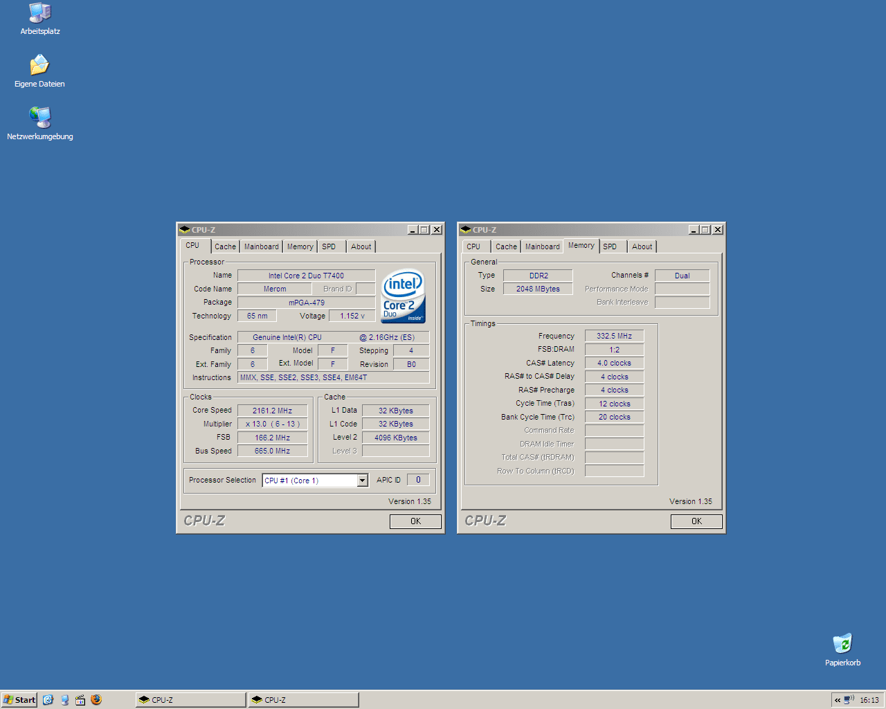The width and height of the screenshot is (886, 709).
Task: Open About tab in left CPU-Z window
Action: click(361, 246)
